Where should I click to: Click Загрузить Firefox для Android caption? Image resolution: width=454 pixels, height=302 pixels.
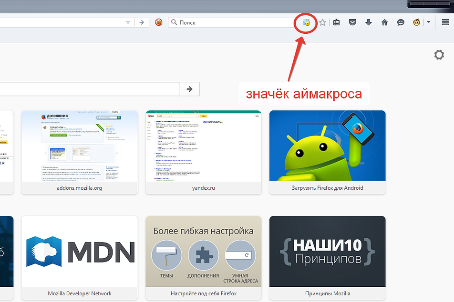tap(328, 188)
